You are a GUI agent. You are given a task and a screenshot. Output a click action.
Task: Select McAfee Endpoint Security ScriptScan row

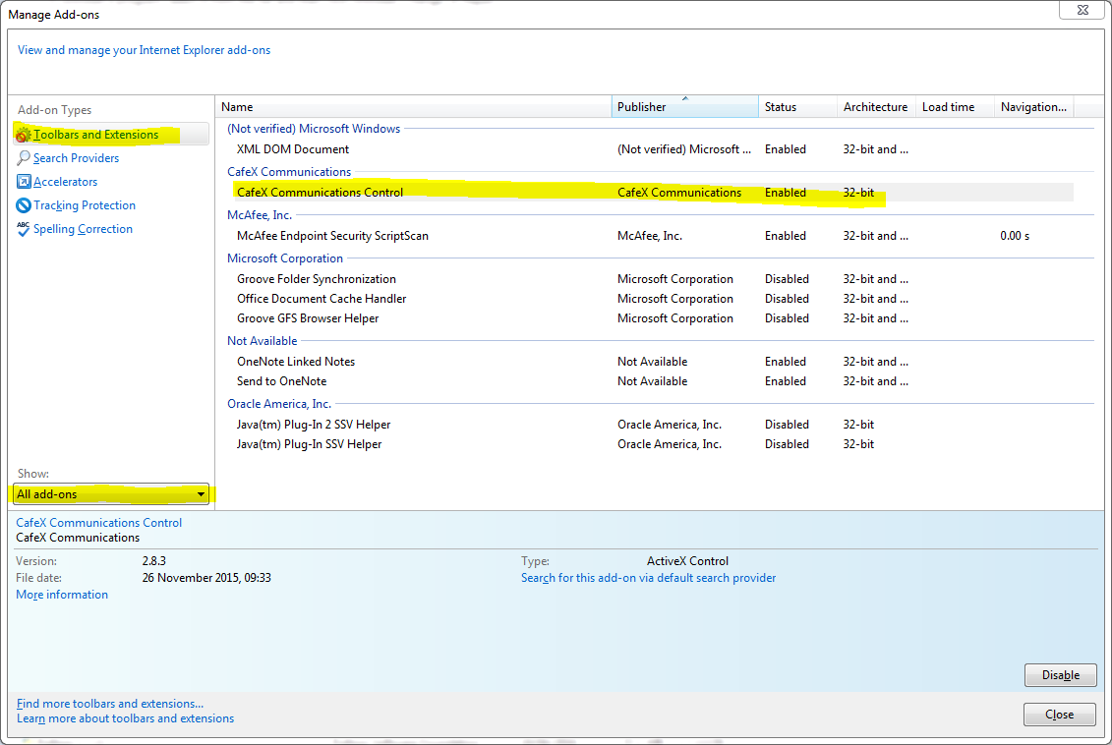click(653, 235)
